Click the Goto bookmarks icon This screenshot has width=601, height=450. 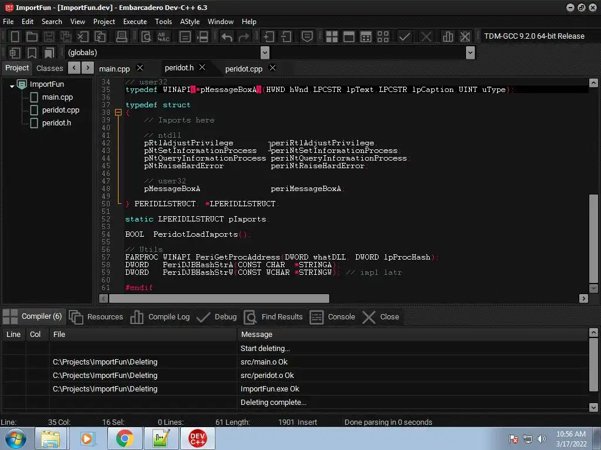point(49,53)
